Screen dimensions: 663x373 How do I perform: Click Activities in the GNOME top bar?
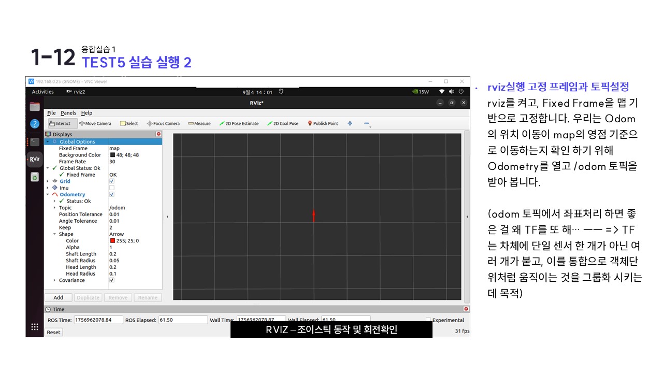tap(43, 92)
